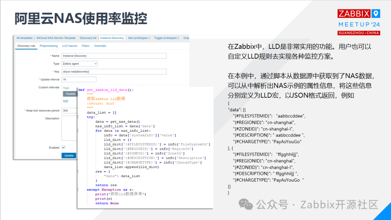Screen dimensions: 391x220
Task: Select the code line return None
Action: [107, 203]
